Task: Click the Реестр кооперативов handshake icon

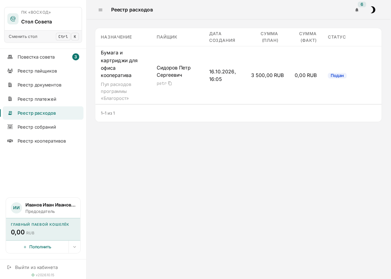Action: coord(10,141)
